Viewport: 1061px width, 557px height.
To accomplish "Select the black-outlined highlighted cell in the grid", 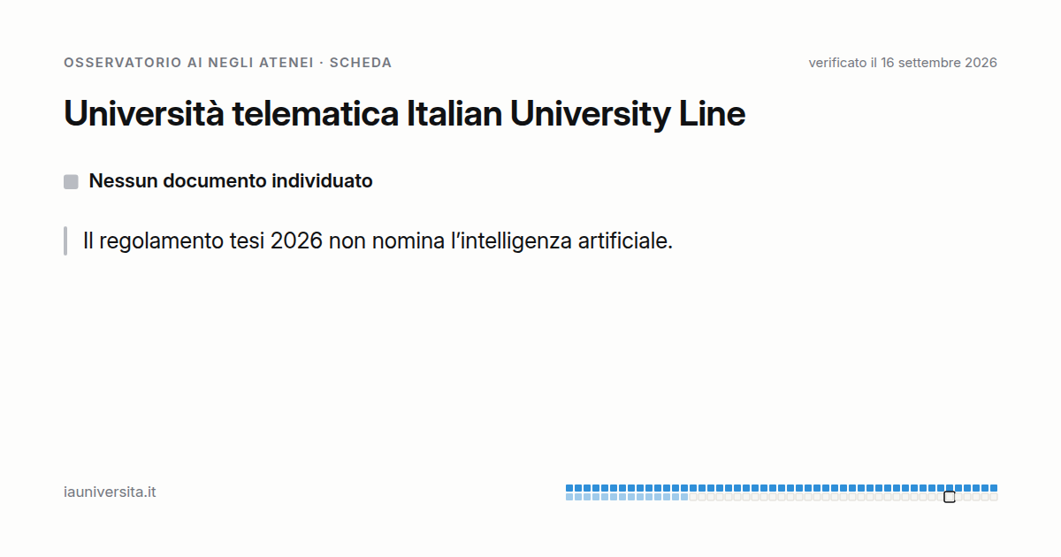I will click(950, 497).
